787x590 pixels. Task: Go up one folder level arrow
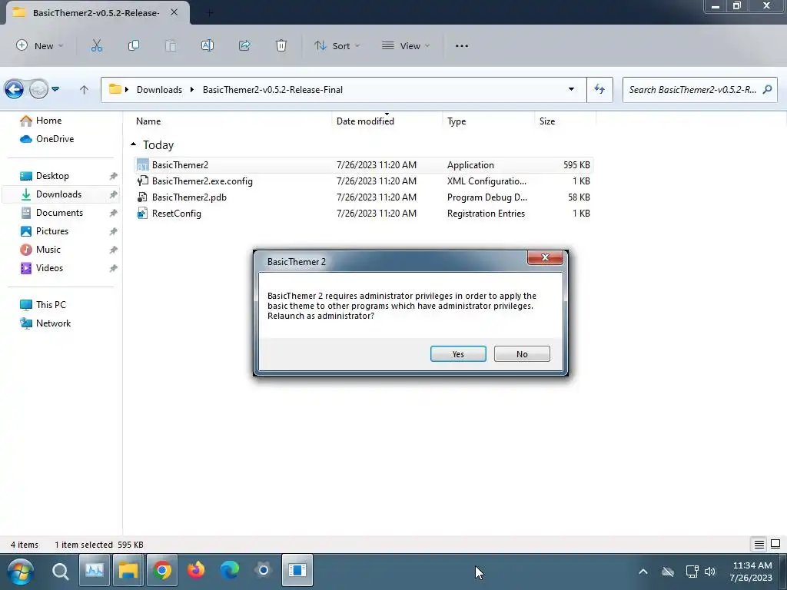pos(84,90)
